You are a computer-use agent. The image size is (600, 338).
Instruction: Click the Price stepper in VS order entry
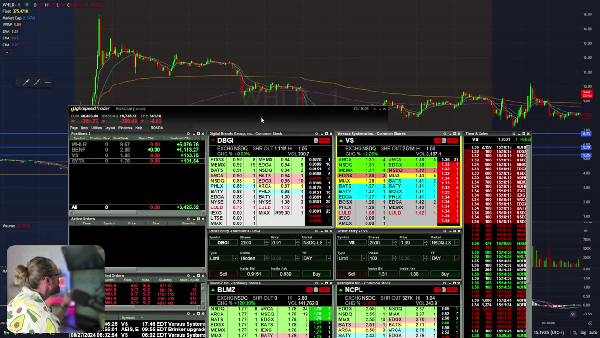pos(426,243)
